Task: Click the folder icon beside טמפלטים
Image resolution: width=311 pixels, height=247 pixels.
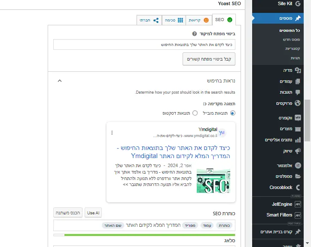Action: coord(298,176)
